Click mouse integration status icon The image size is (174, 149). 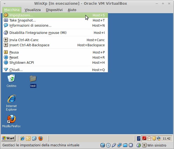(139, 145)
